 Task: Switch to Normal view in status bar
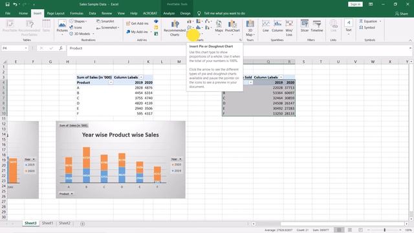point(339,230)
